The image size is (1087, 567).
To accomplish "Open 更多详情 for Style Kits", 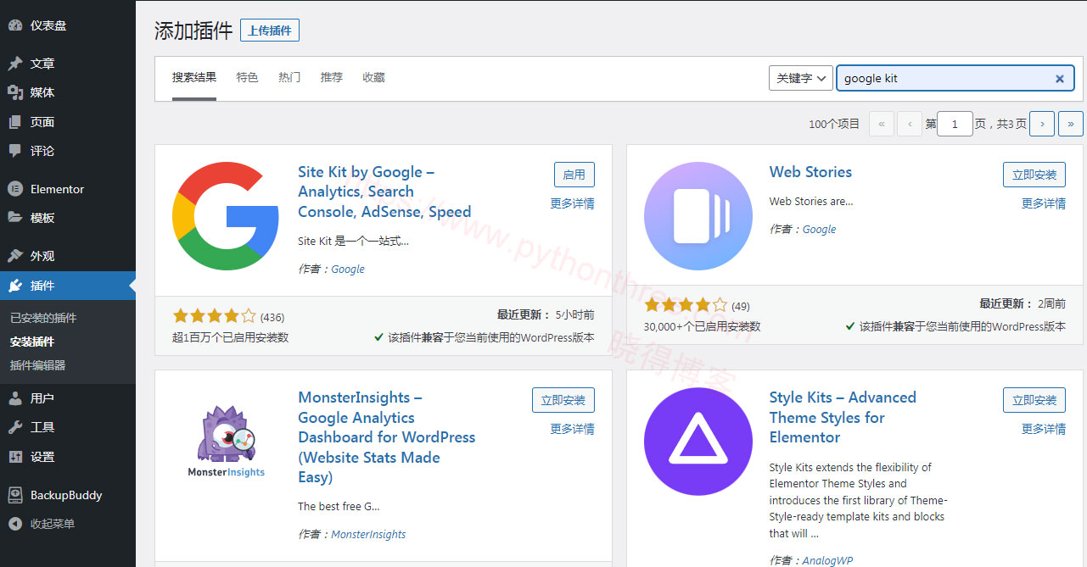I will (1044, 429).
